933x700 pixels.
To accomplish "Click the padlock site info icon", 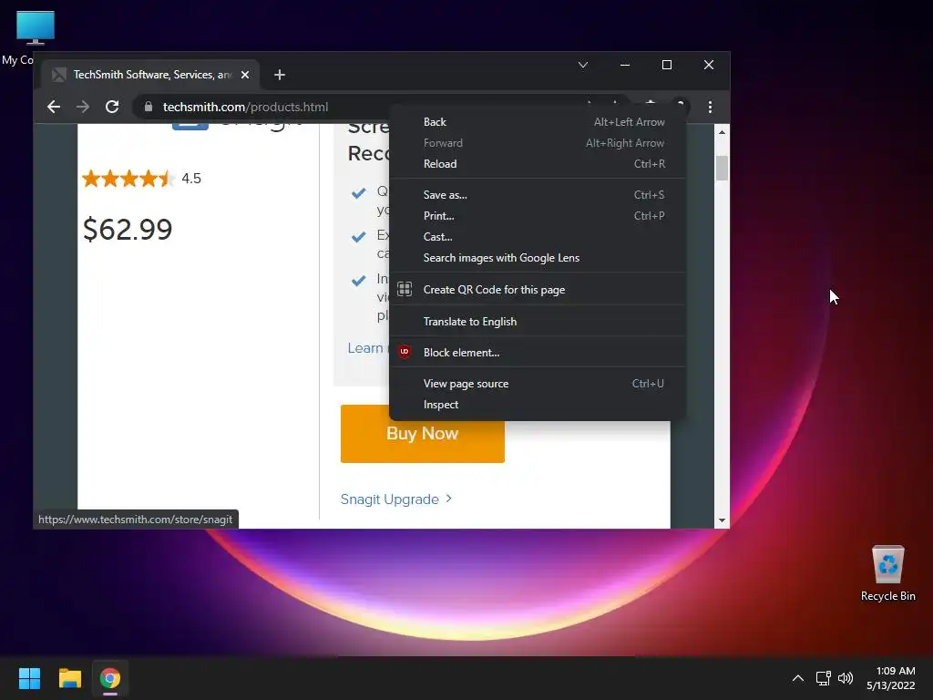I will 149,107.
